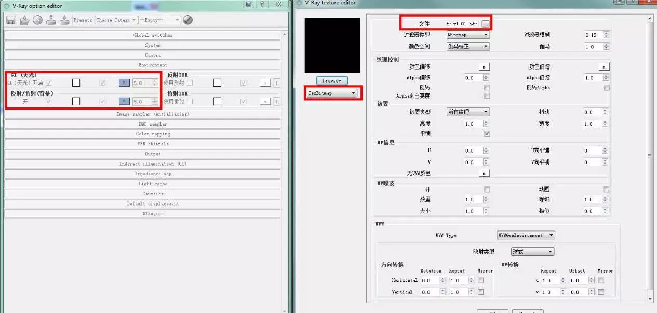Click the 'm' map button for 颜色倍增
This screenshot has height=313, width=657.
coord(604,67)
